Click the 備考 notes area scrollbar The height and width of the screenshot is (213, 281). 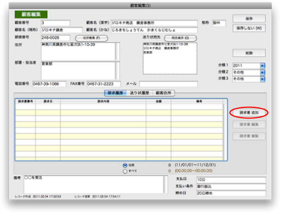166,184
